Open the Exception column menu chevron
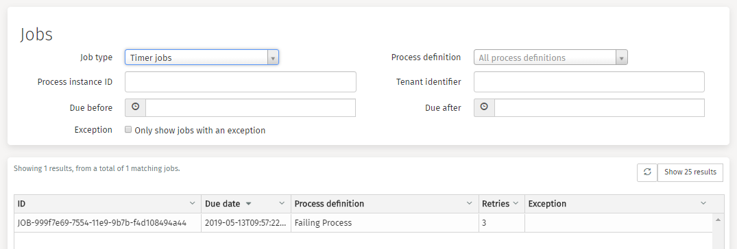Image resolution: width=737 pixels, height=249 pixels. (x=703, y=204)
